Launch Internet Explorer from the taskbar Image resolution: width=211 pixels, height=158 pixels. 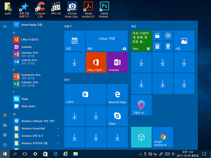[65, 154]
